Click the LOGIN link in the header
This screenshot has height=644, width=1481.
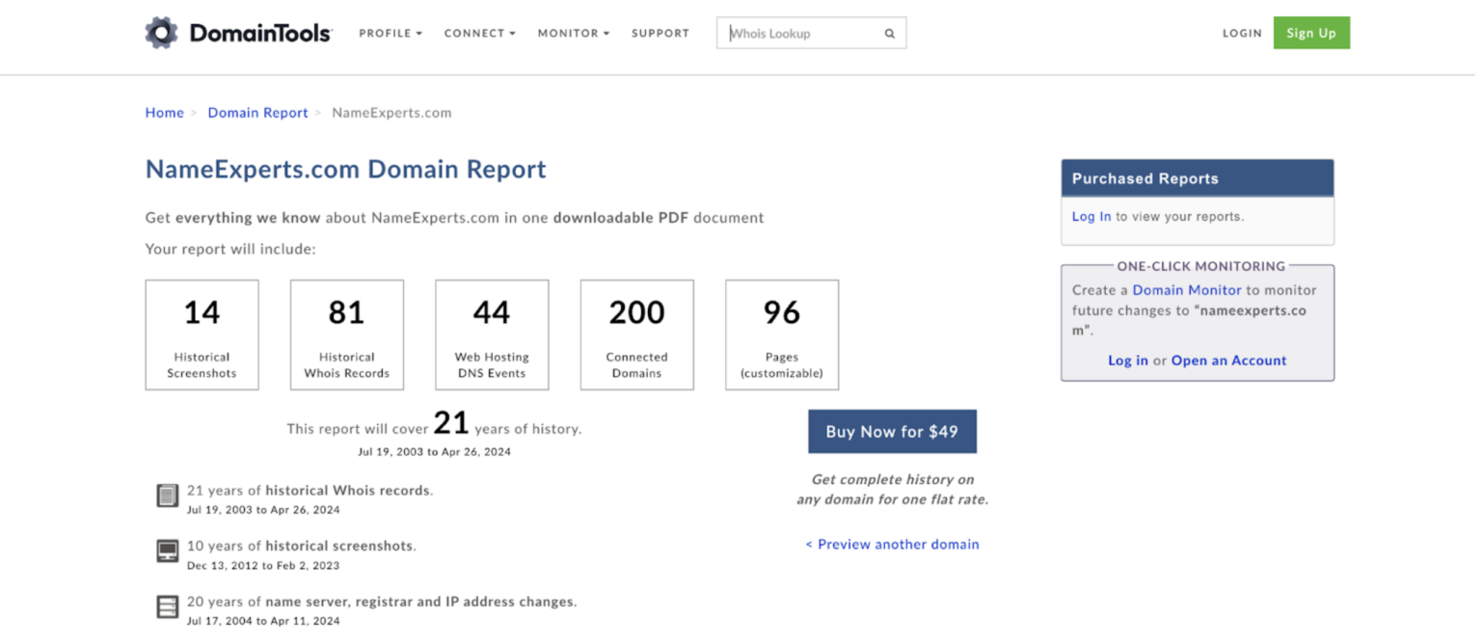pos(1242,33)
